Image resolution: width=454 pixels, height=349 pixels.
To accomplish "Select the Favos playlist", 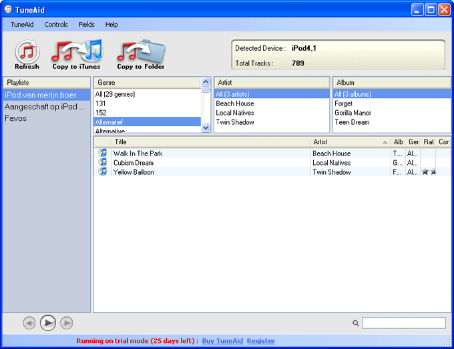I will tap(46, 118).
